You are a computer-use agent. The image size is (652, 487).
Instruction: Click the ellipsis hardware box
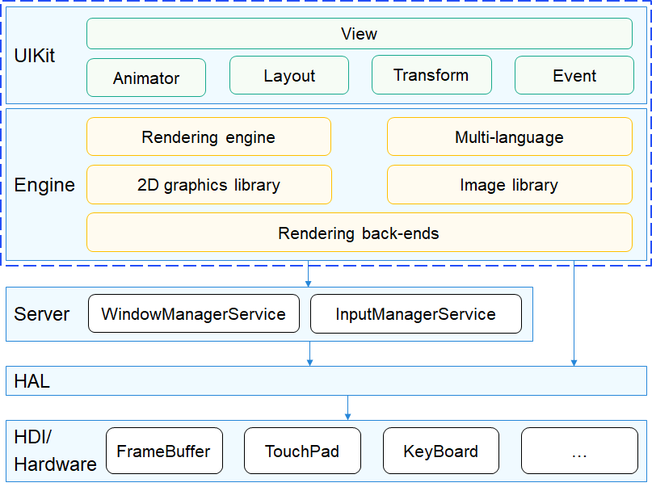pos(578,451)
